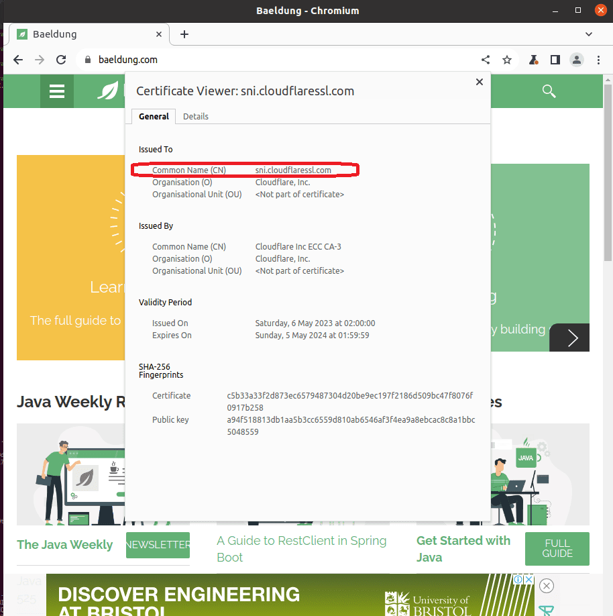Open Chromium's side panel icon
Image resolution: width=613 pixels, height=616 pixels.
[555, 60]
